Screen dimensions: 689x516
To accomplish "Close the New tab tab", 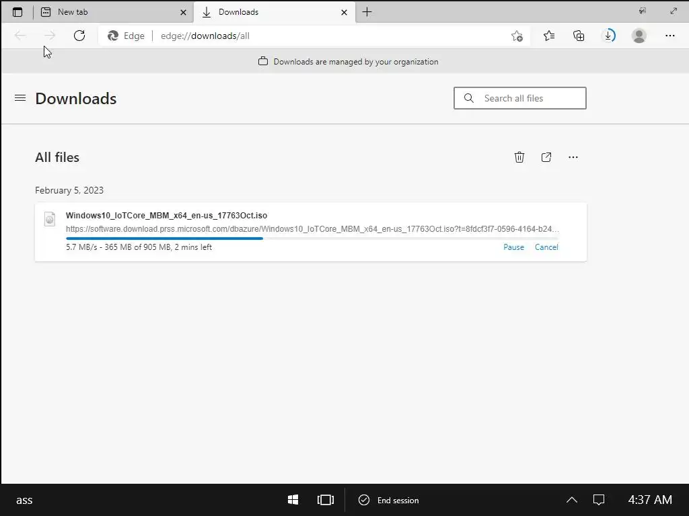I will [x=183, y=12].
